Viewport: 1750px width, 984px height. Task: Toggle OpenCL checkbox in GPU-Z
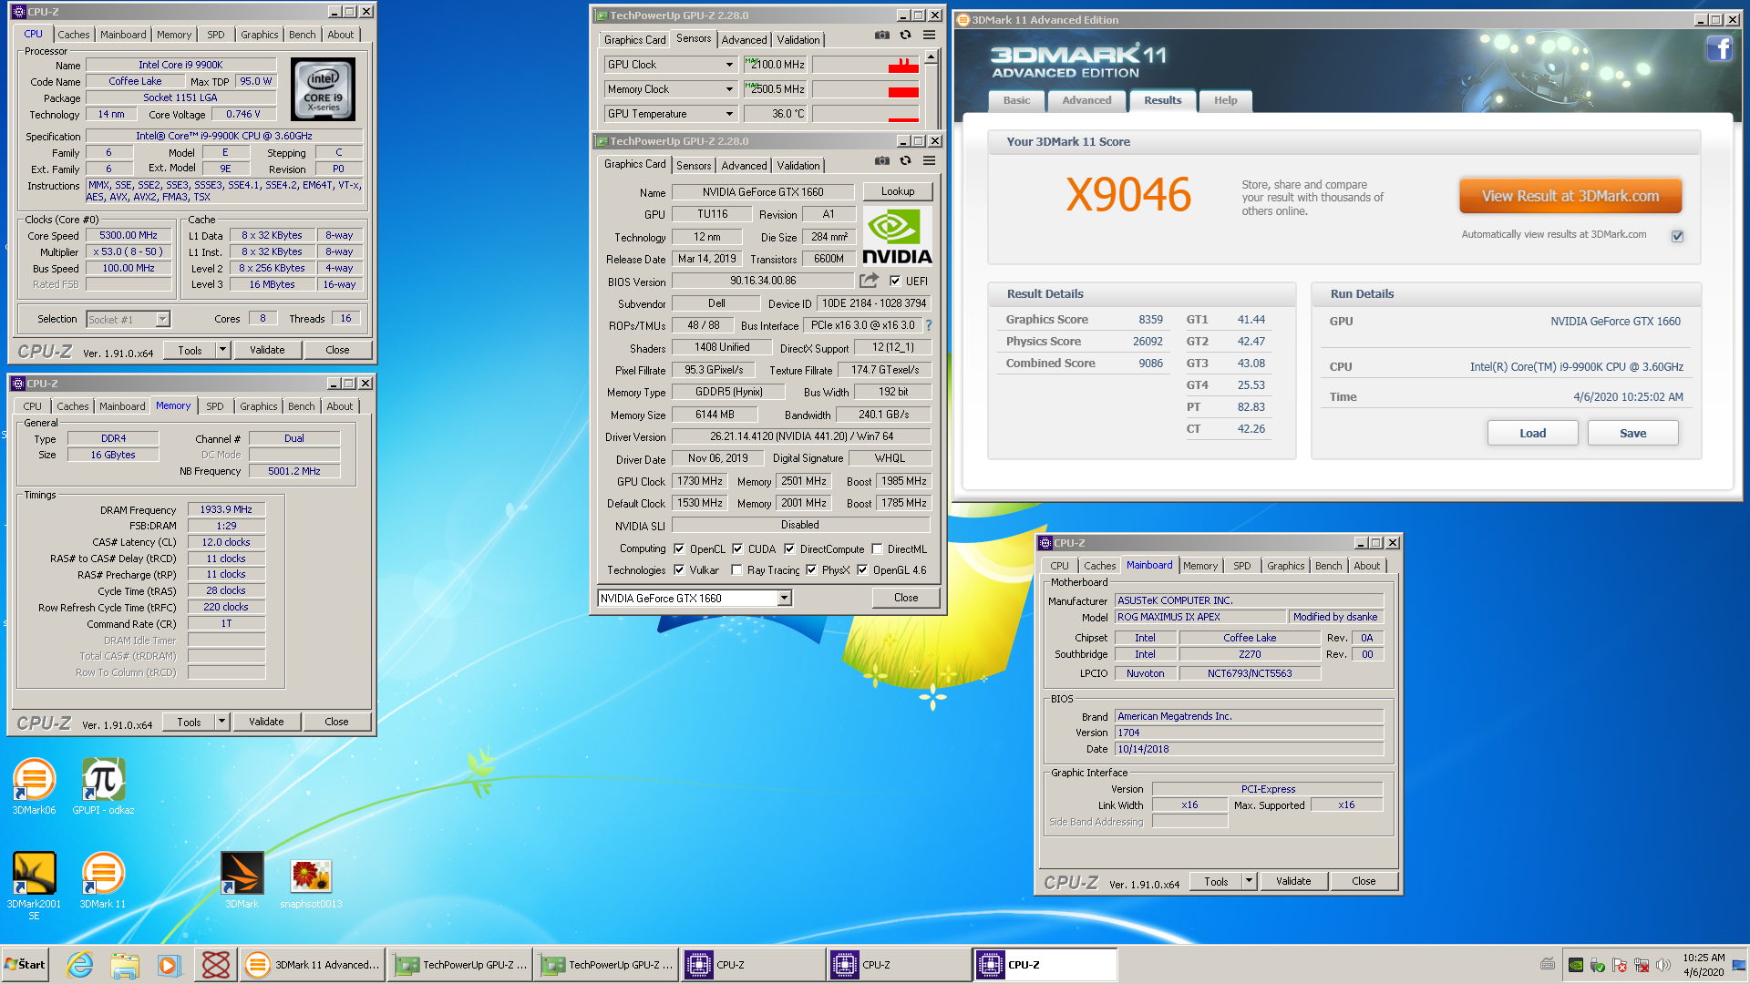(x=679, y=548)
